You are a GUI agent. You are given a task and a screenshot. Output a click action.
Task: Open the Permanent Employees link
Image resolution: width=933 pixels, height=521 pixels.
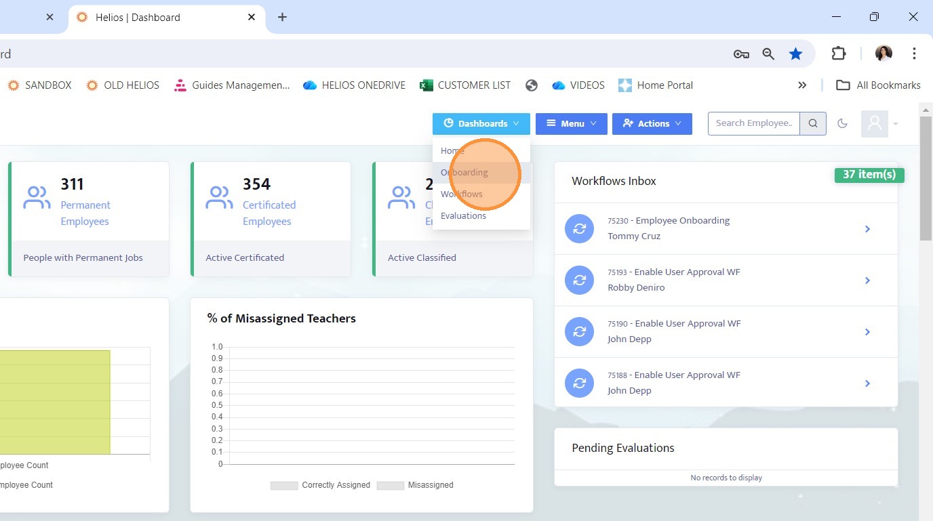(x=85, y=213)
